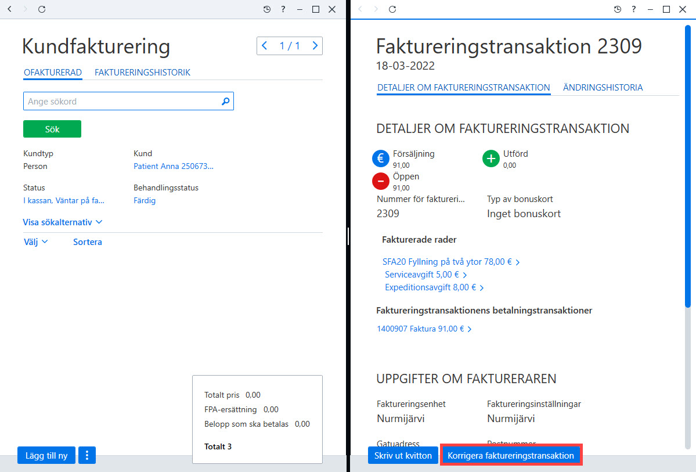Open help question mark in Kundfakturering window
696x472 pixels.
coord(283,9)
